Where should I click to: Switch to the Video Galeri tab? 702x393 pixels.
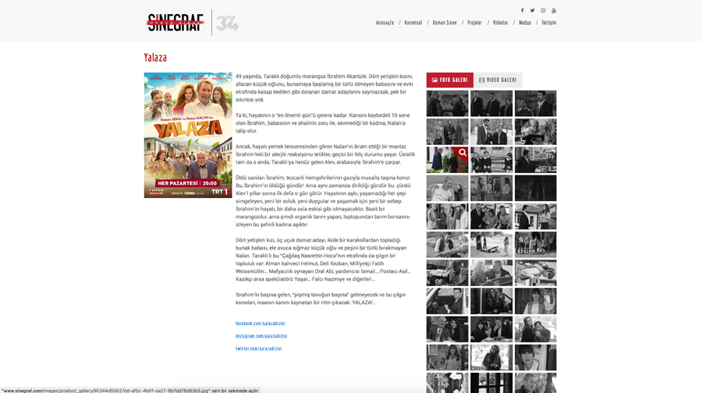(x=498, y=80)
